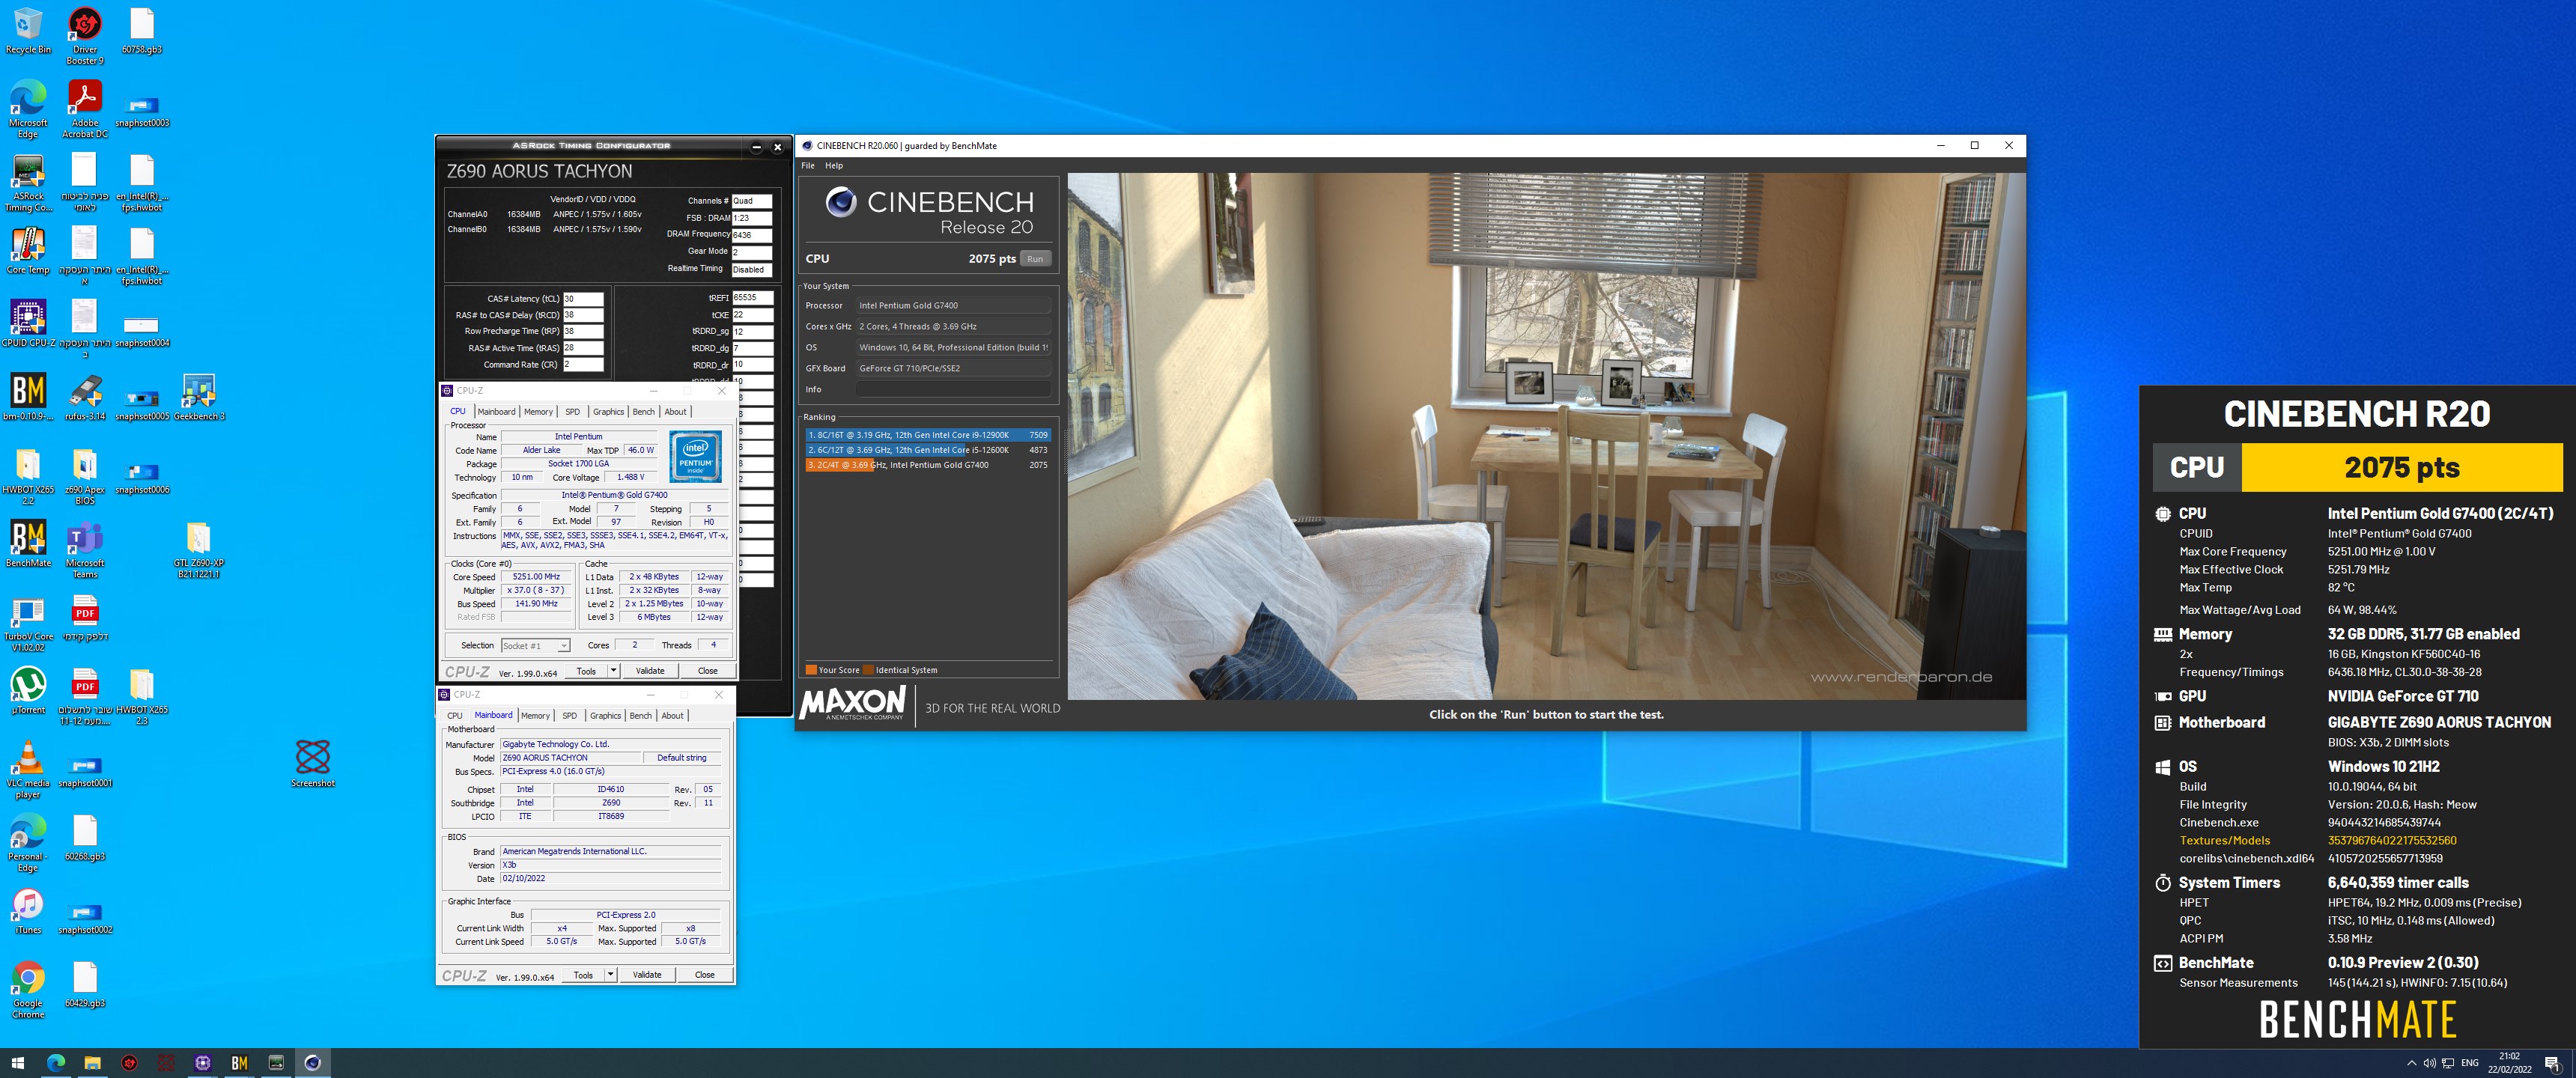The width and height of the screenshot is (2576, 1078).
Task: Switch to Memory tab in upper CPU-Z window
Action: click(x=538, y=411)
